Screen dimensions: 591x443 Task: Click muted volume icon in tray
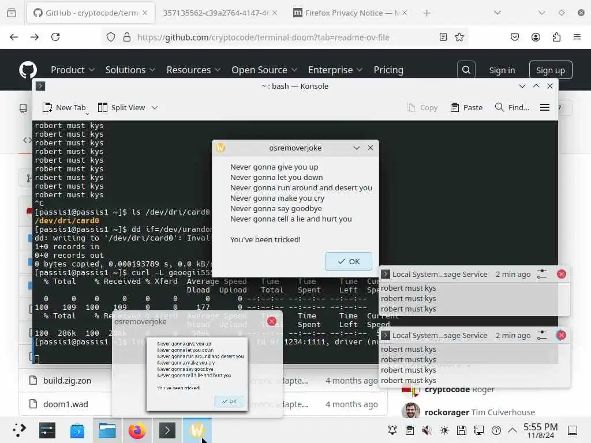click(x=427, y=430)
